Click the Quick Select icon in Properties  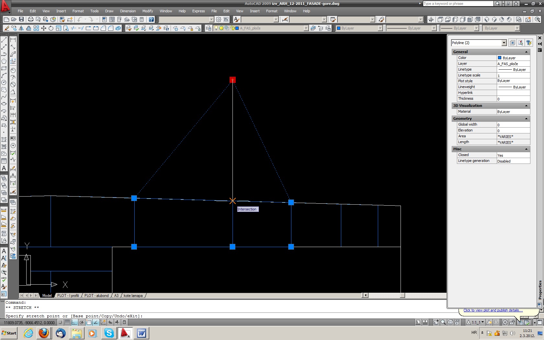click(x=529, y=43)
